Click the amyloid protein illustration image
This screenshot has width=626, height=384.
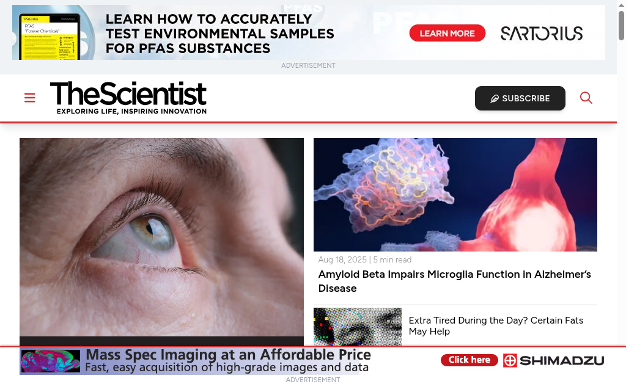(455, 195)
